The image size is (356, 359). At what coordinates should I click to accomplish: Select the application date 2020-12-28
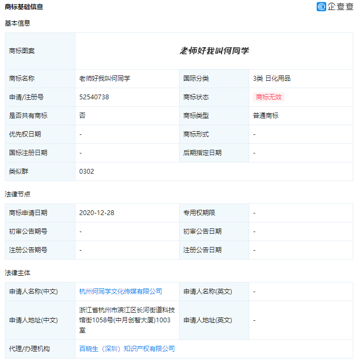click(x=97, y=213)
